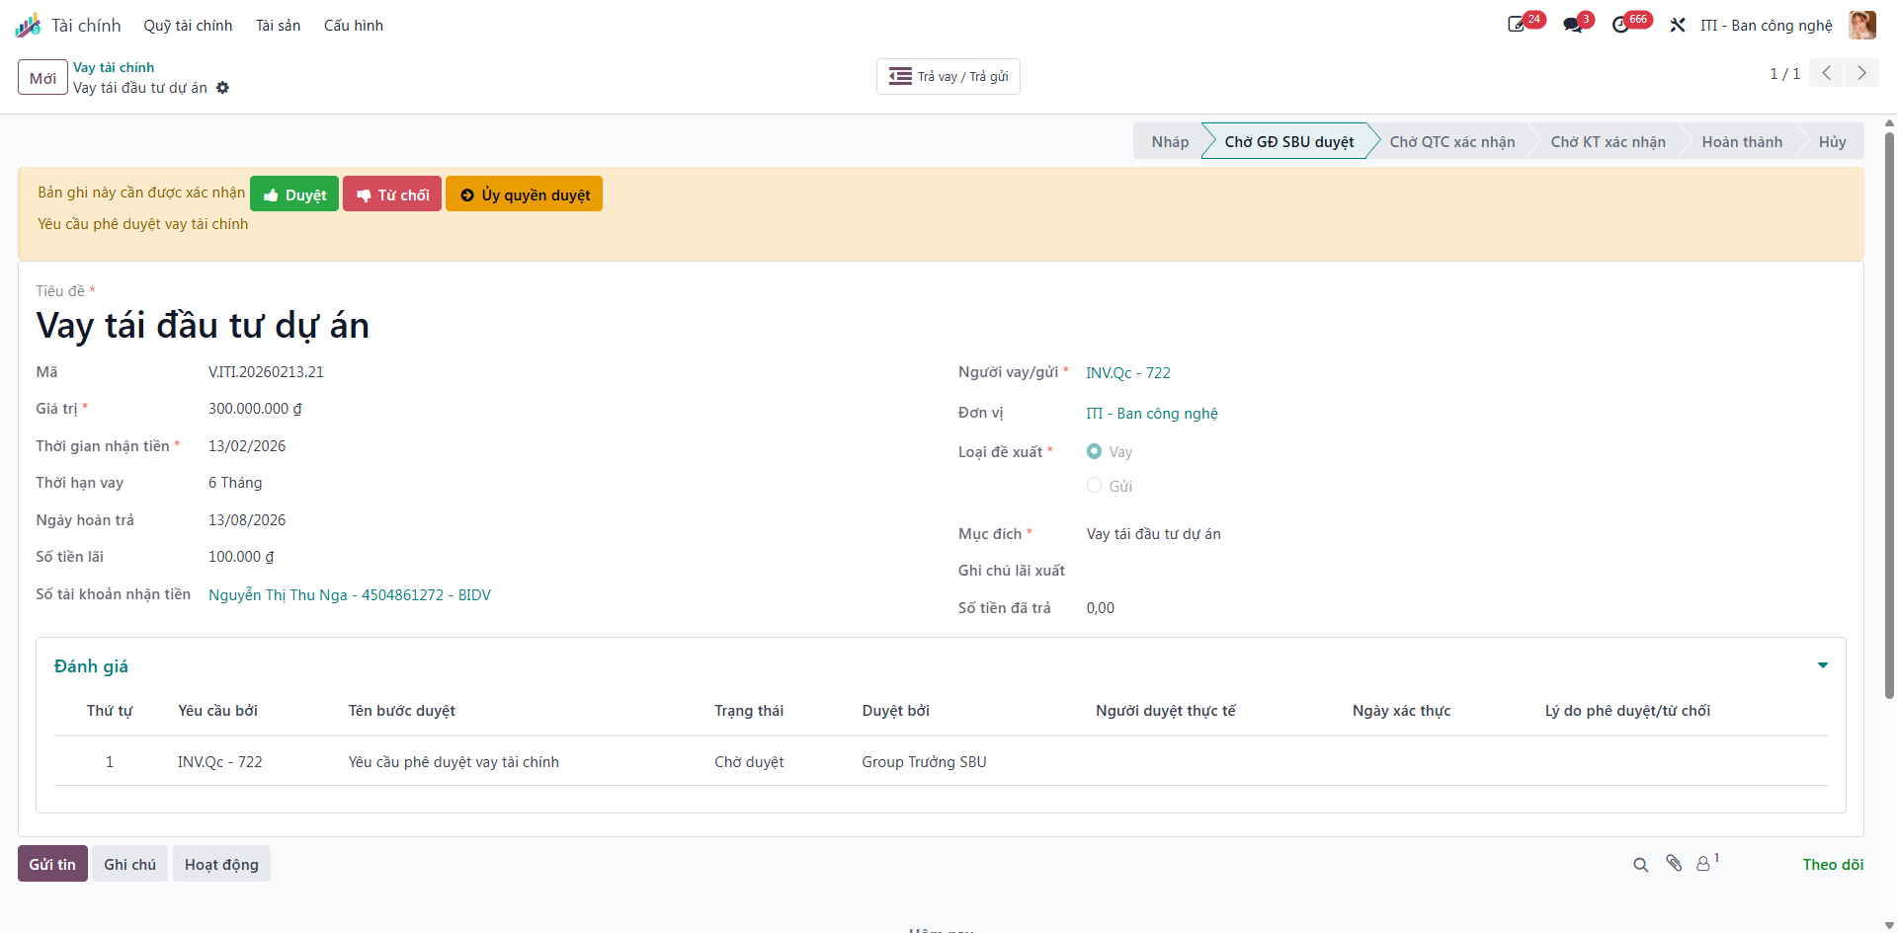Viewport: 1897px width, 933px height.
Task: Open the Tài chính app home icon
Action: 28,26
